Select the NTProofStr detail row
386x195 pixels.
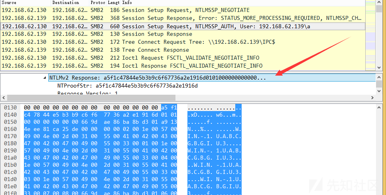[x=128, y=86]
